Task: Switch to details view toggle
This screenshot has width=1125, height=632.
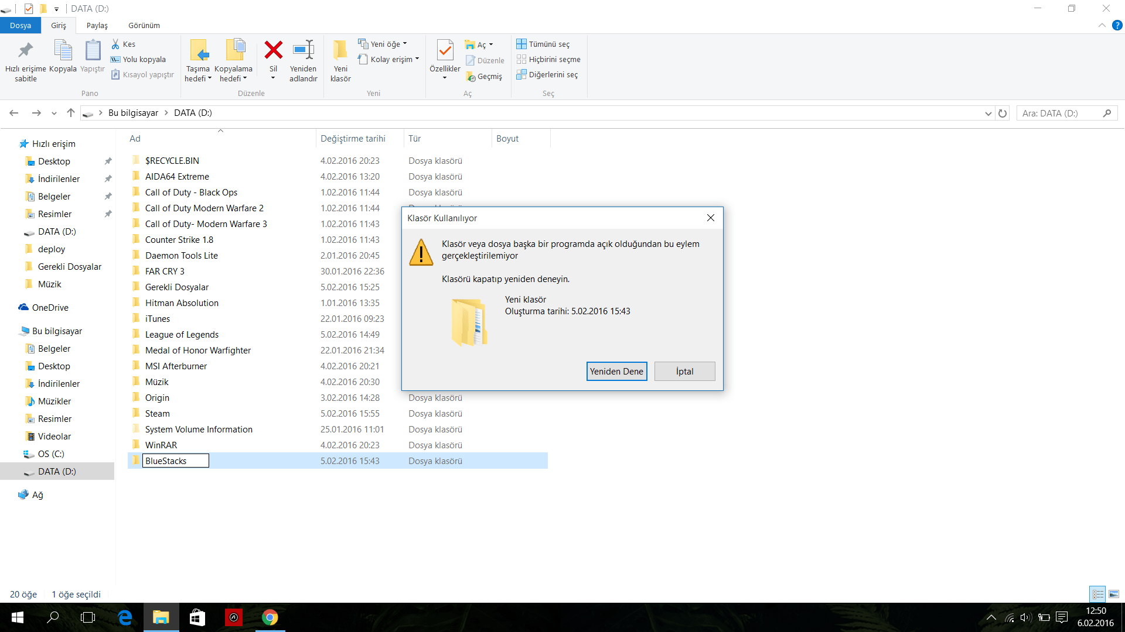Action: [x=1097, y=594]
